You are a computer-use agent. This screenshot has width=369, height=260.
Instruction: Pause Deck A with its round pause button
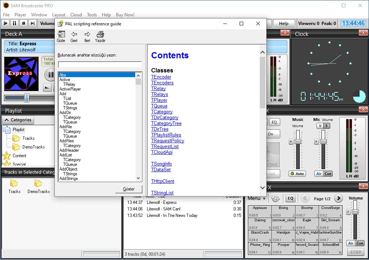[50, 75]
